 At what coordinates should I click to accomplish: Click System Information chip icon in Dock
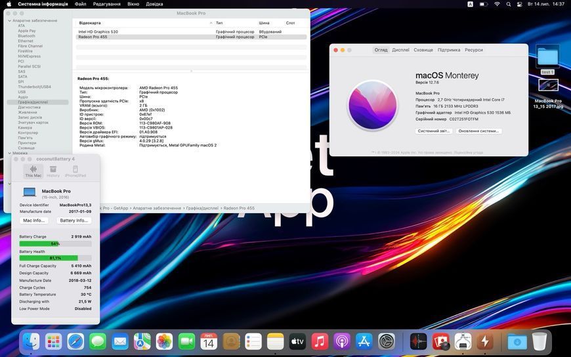click(463, 342)
